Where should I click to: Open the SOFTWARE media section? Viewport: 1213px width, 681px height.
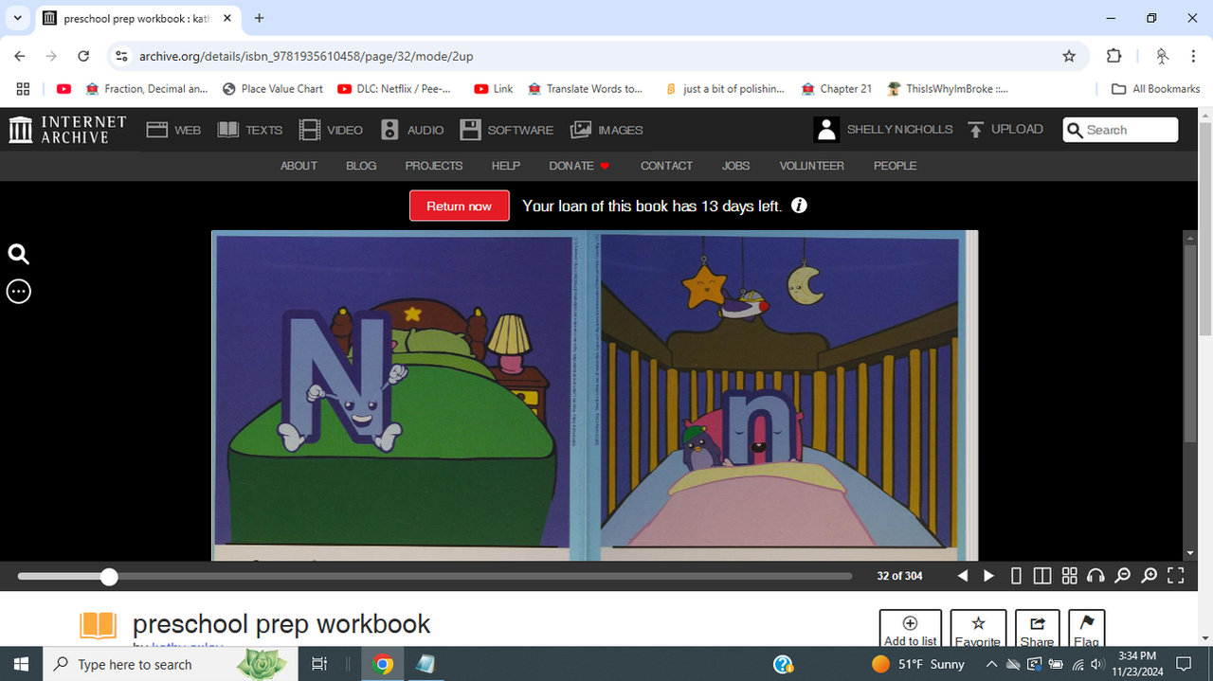[x=507, y=130]
